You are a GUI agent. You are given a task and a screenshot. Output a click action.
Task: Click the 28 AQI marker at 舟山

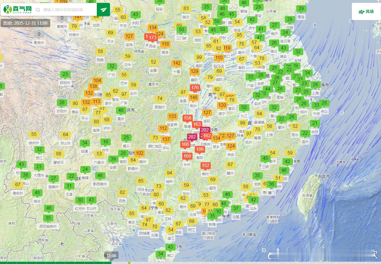[x=324, y=103]
